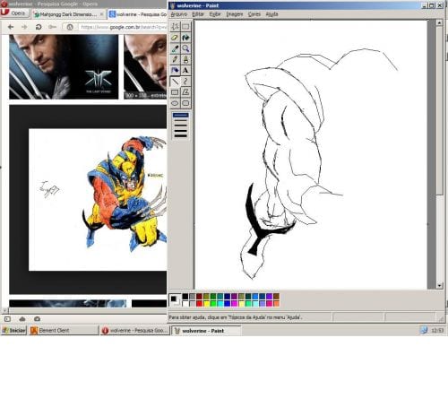
Task: Pick the orange color swatch
Action: click(276, 304)
